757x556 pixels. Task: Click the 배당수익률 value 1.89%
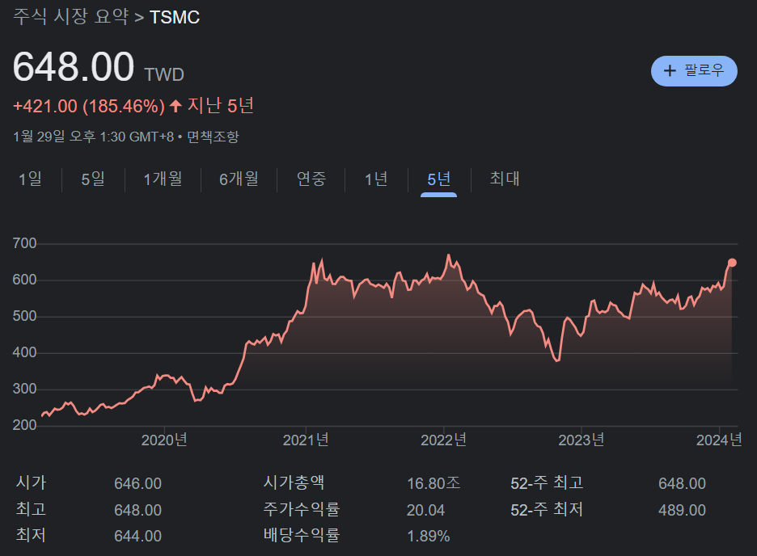point(428,536)
